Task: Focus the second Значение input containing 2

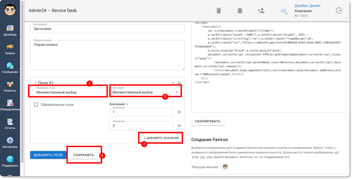Action: tap(141, 126)
